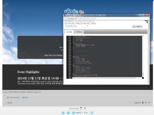The width and height of the screenshot is (154, 115).
Task: Click the 수정 step in the bottom bar
Action: 86,113
